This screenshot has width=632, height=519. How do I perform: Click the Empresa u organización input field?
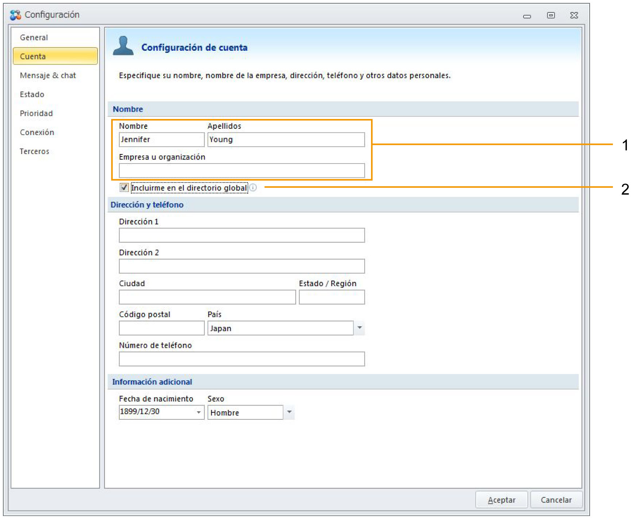(242, 170)
